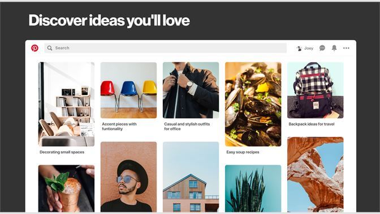
Task: Open the wooden house building pin
Action: tap(191, 177)
